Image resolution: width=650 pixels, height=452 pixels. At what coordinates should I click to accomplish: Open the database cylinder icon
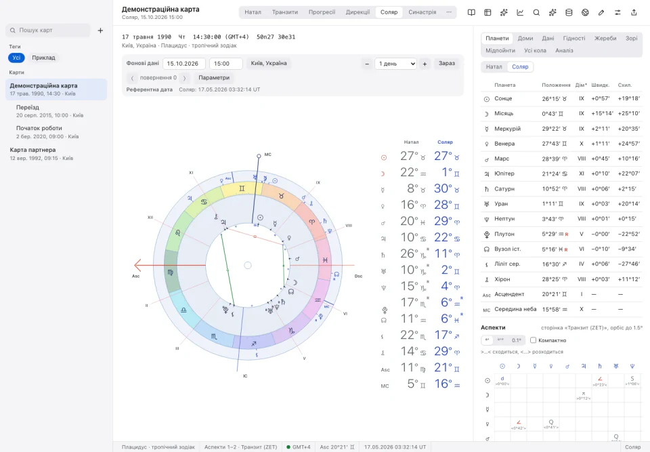tap(569, 12)
